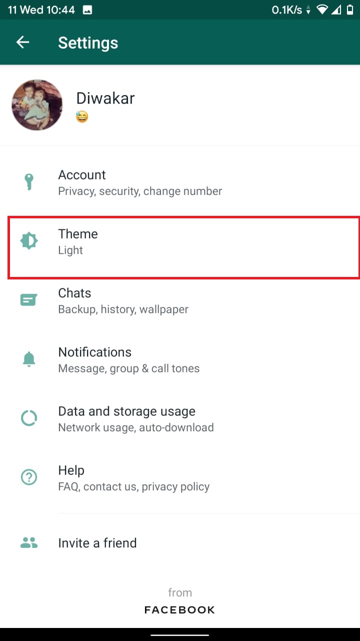The height and width of the screenshot is (641, 360).
Task: Select Invite a friend
Action: [97, 543]
